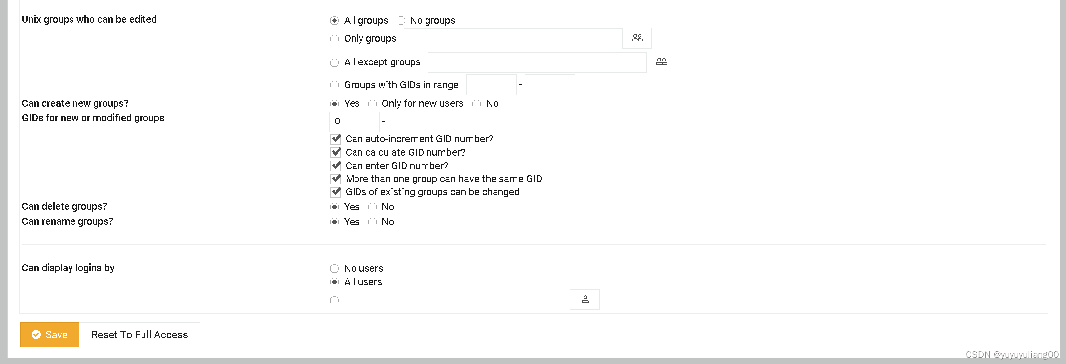Select Groups with GIDs in range option
The height and width of the screenshot is (364, 1066).
click(335, 85)
